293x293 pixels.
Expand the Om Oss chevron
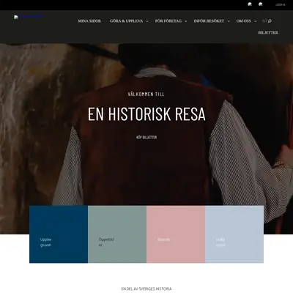(x=256, y=21)
